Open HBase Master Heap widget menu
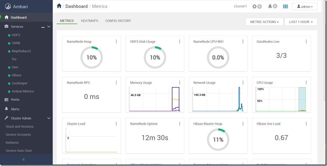Viewport: 327px width, 166px height. (243, 124)
